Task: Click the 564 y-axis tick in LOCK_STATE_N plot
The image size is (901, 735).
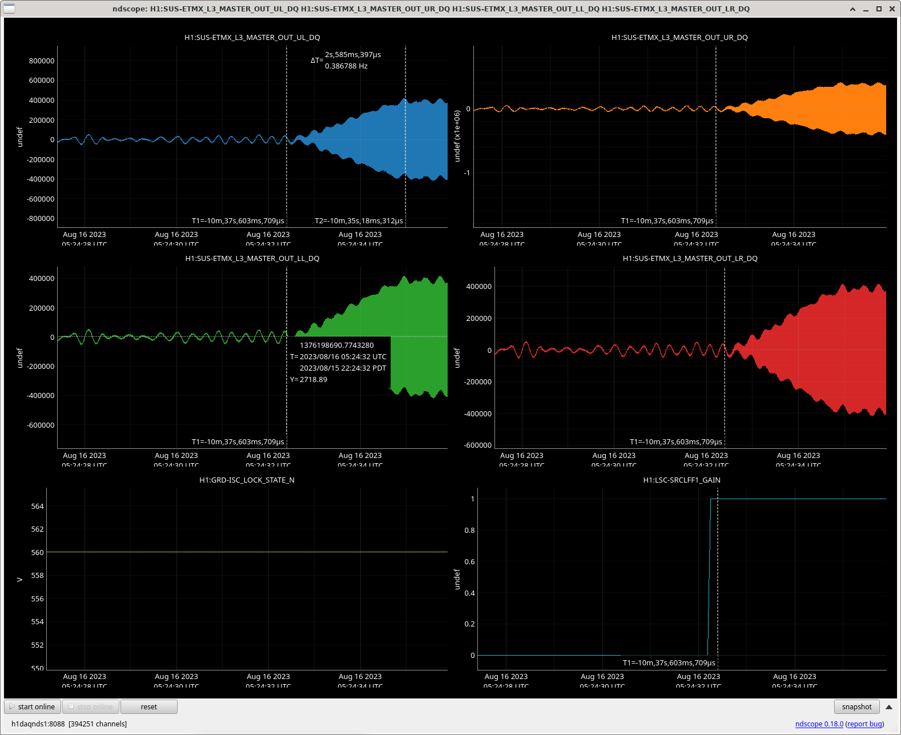Action: [x=37, y=506]
